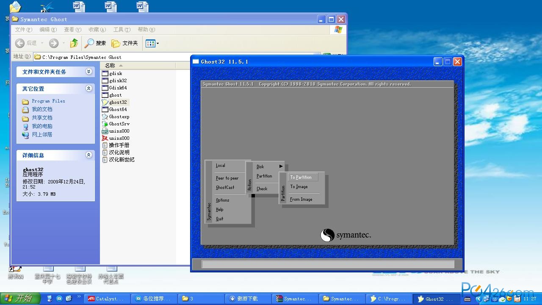Image resolution: width=542 pixels, height=305 pixels.
Task: Open the 工具(T) menu
Action: [122, 30]
